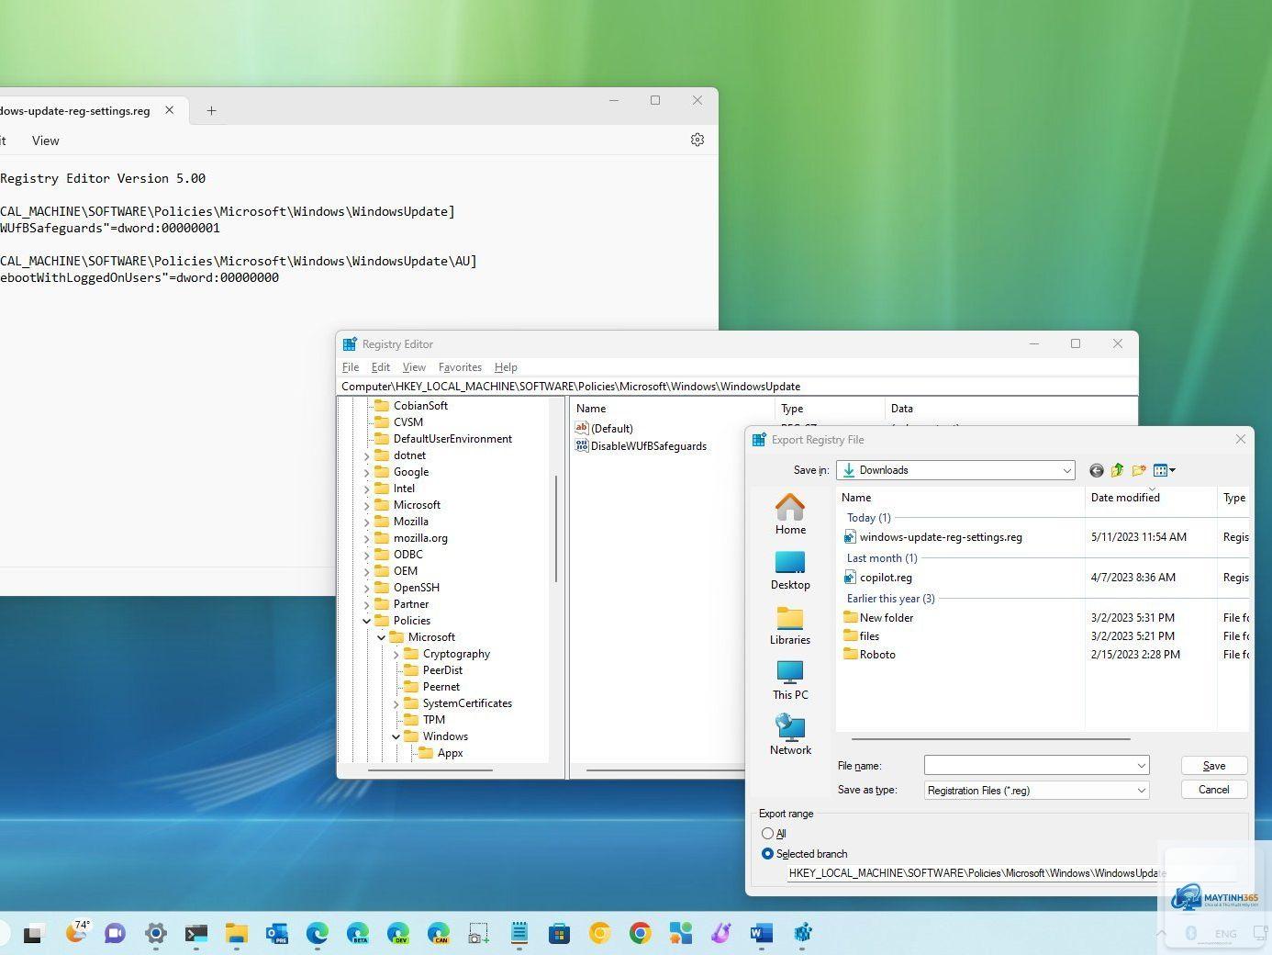Select the Appx key in Registry tree

click(x=450, y=753)
